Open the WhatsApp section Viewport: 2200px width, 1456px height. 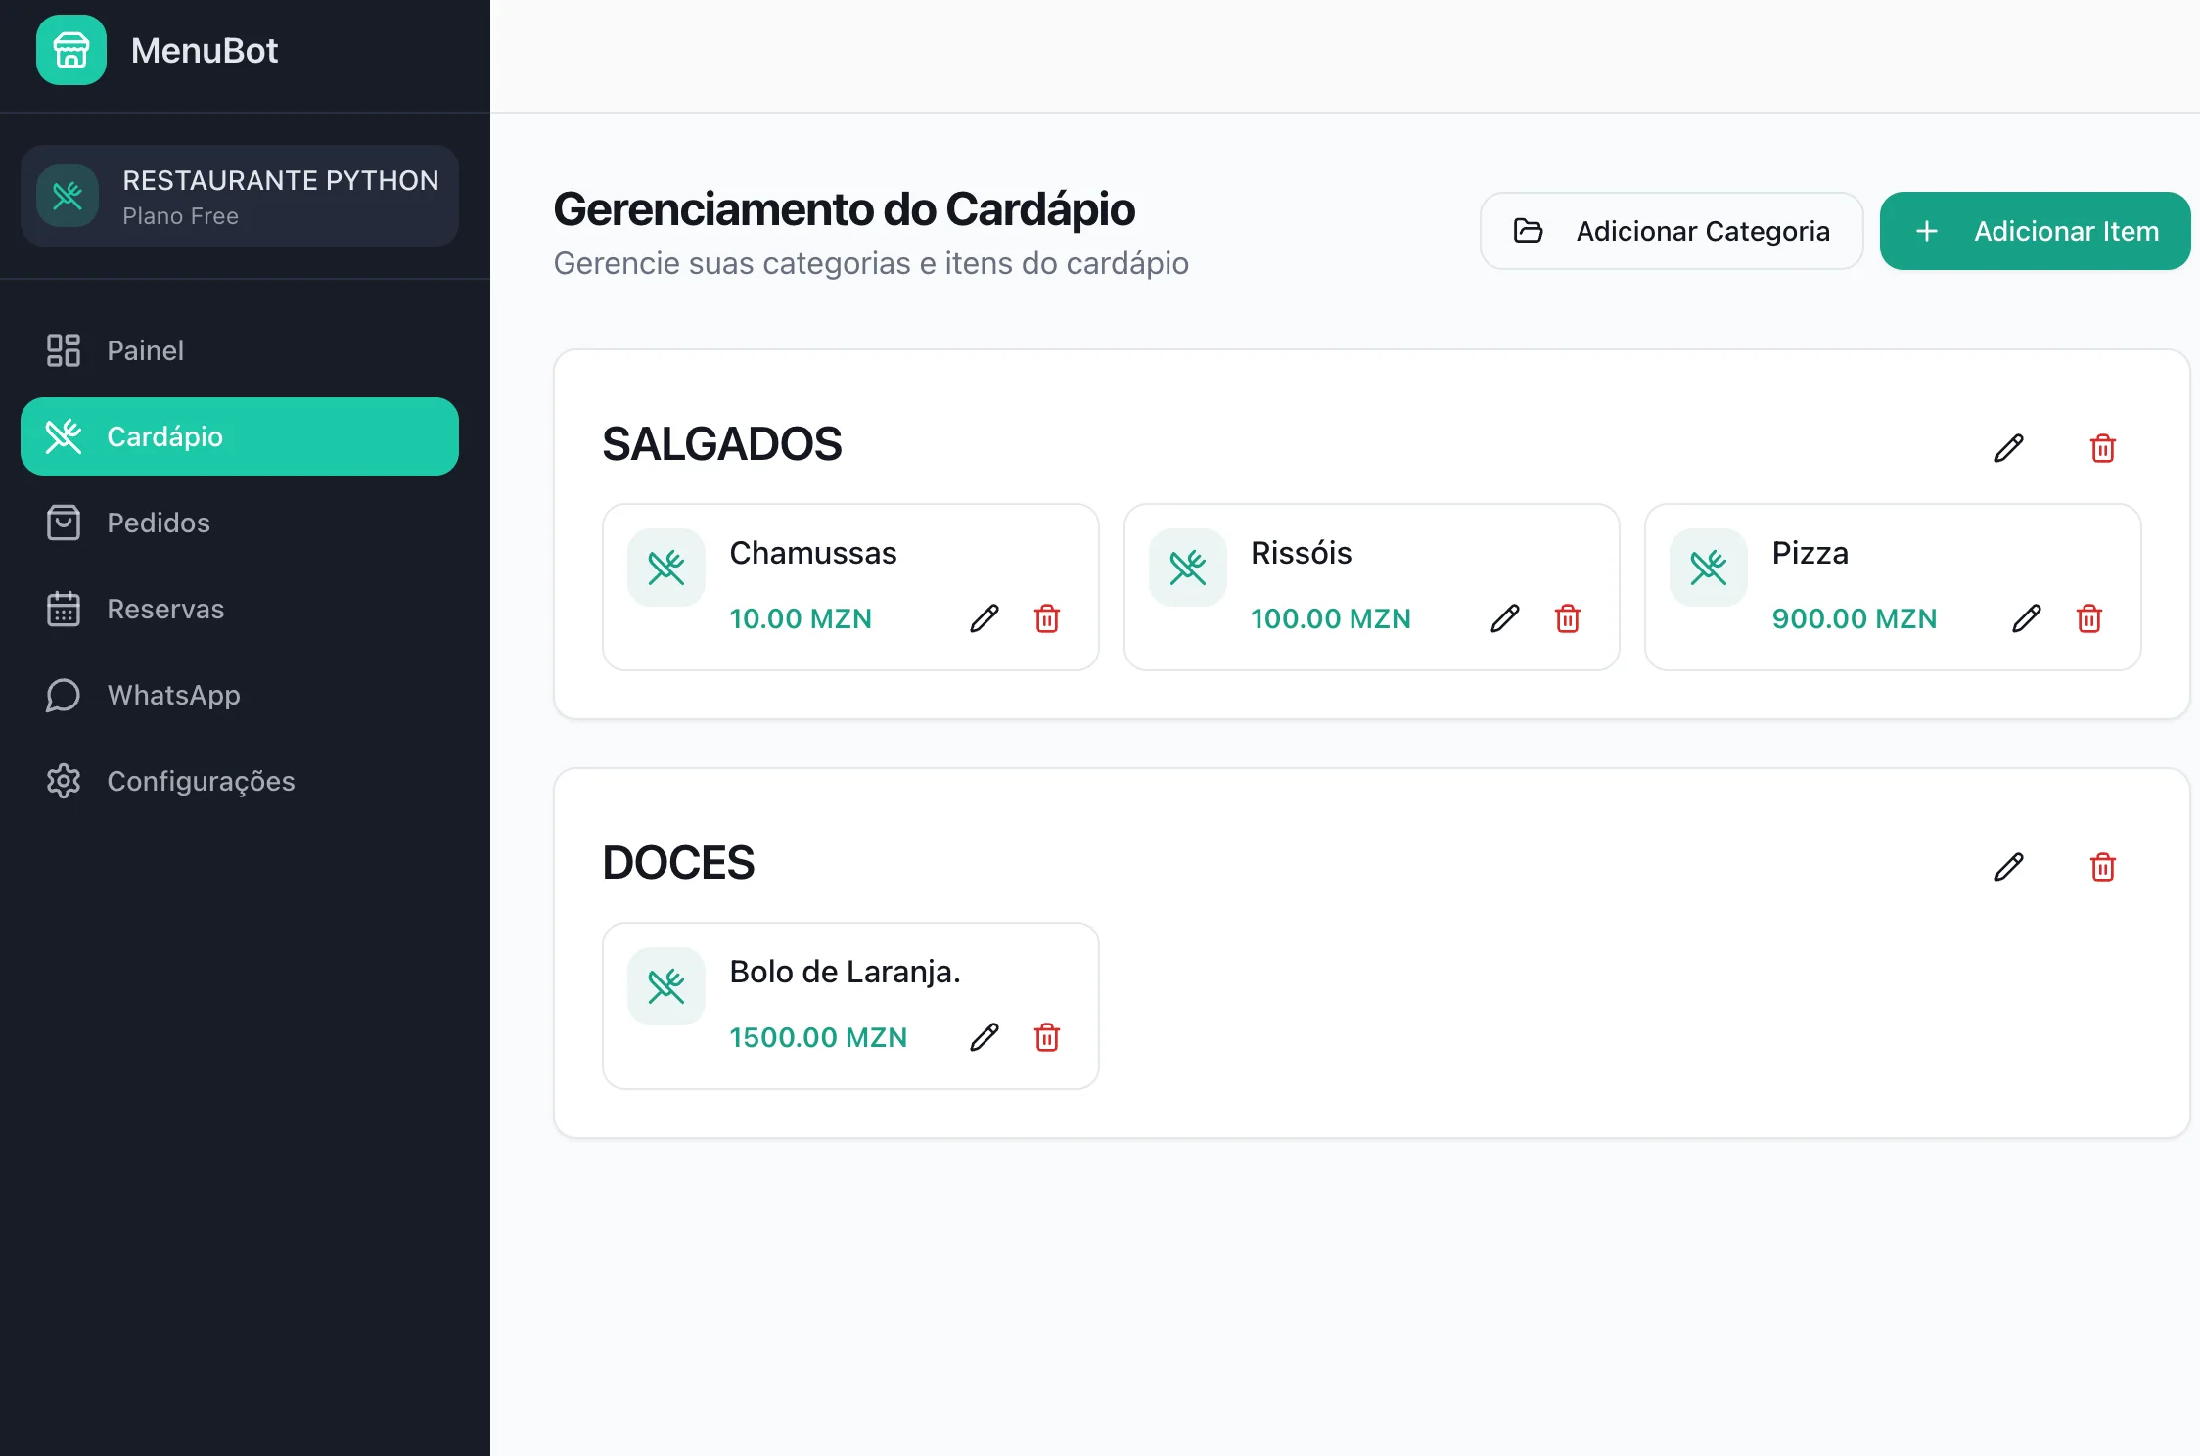[240, 695]
